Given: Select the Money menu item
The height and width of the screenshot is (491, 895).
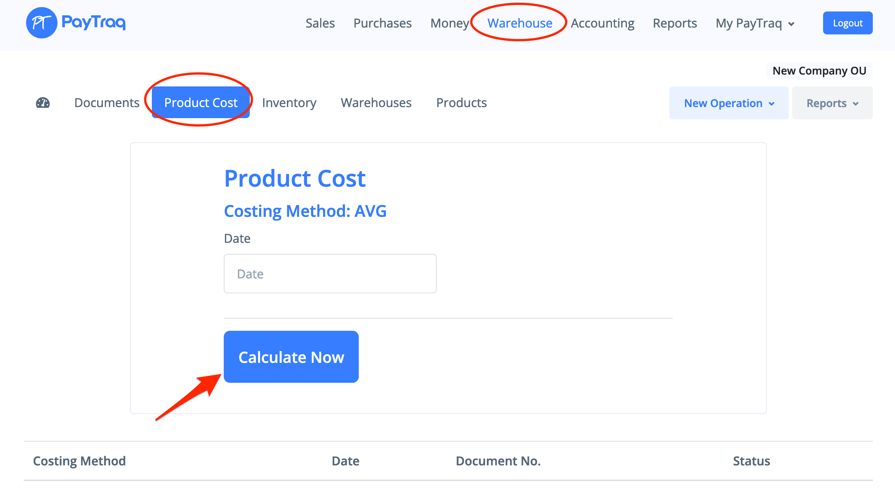Looking at the screenshot, I should (449, 23).
